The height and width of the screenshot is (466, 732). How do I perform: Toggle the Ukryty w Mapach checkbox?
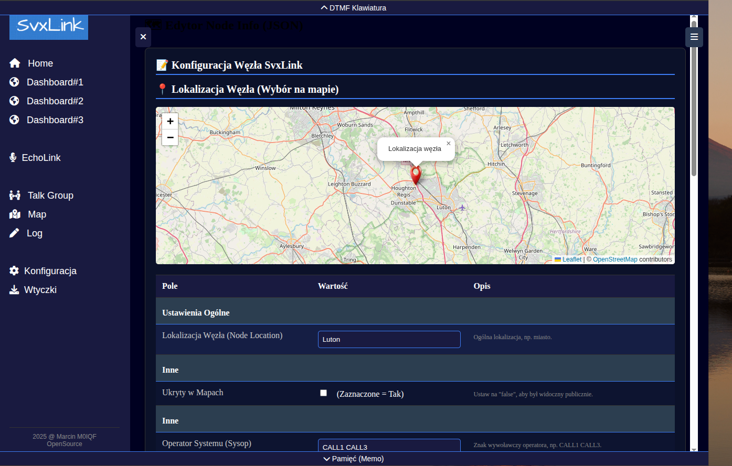[323, 393]
